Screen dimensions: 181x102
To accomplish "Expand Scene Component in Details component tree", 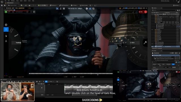I will coord(154,57).
